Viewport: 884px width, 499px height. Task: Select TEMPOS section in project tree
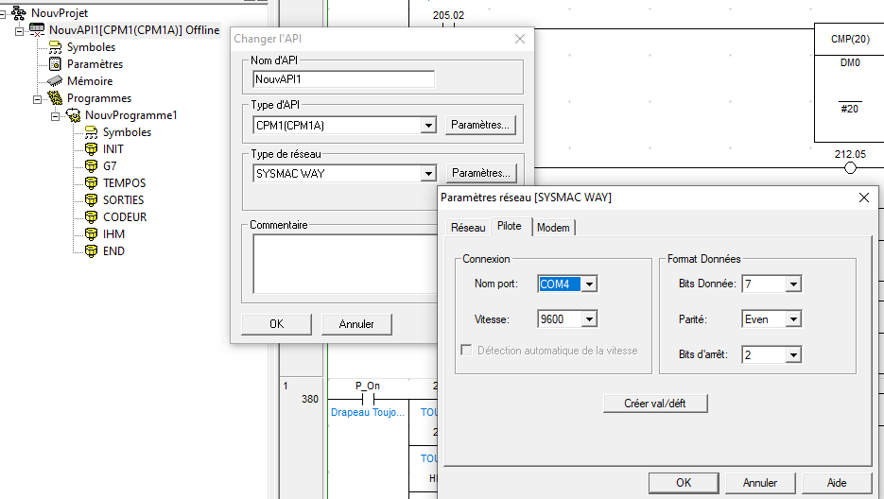[x=124, y=183]
